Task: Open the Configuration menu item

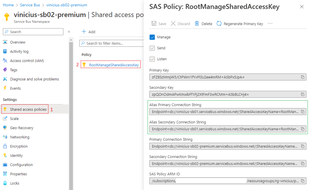Action: point(21,165)
